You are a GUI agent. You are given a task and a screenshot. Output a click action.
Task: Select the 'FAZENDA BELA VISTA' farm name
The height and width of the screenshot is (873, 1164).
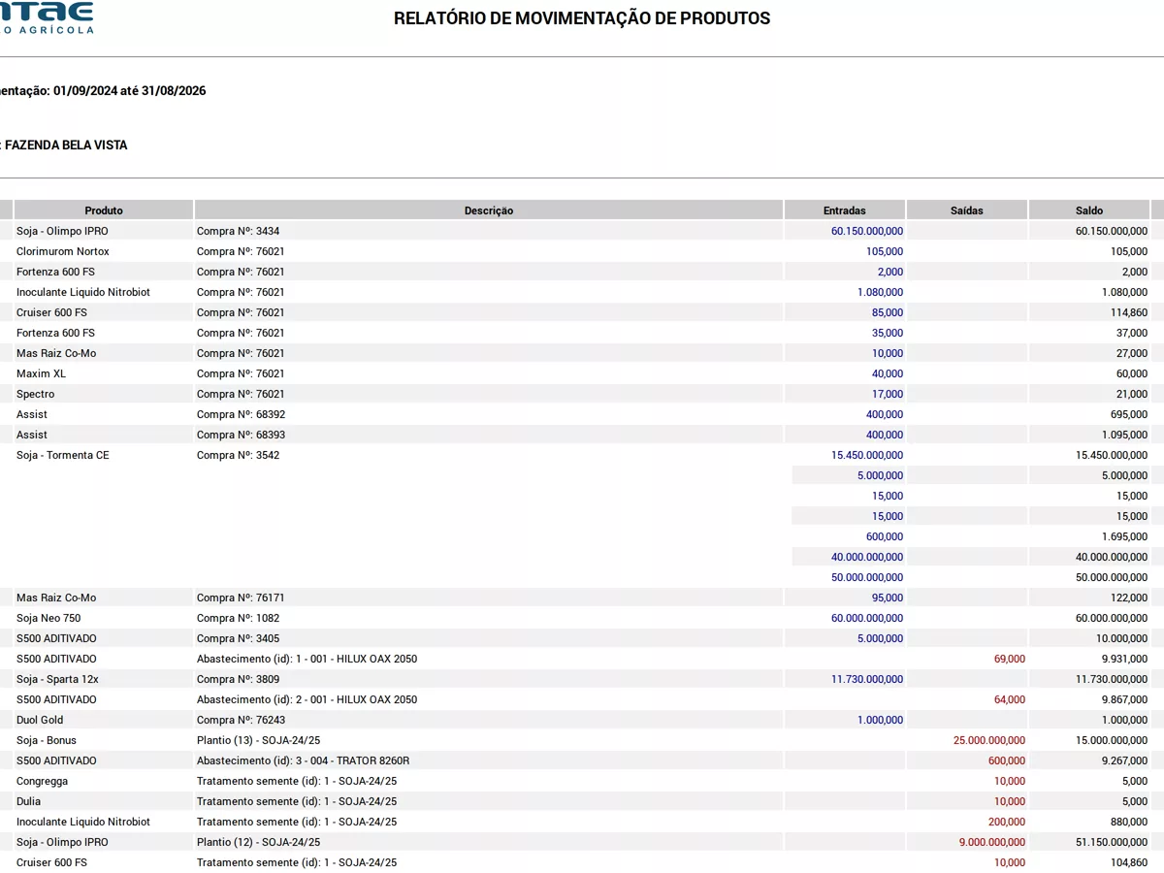(x=66, y=145)
